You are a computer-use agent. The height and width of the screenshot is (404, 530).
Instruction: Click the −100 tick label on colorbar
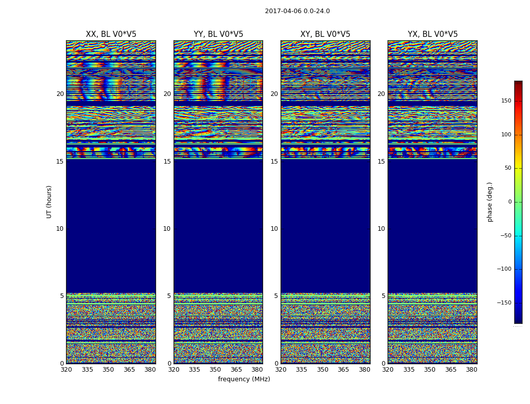pyautogui.click(x=504, y=269)
